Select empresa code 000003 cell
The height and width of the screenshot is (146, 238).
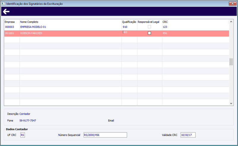click(10, 27)
